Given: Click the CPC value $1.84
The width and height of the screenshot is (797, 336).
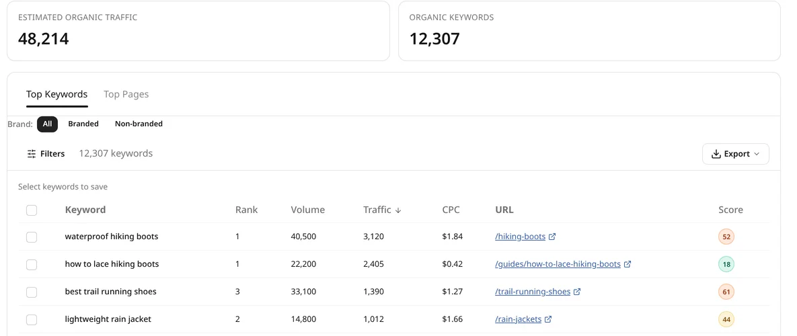Looking at the screenshot, I should [x=453, y=237].
